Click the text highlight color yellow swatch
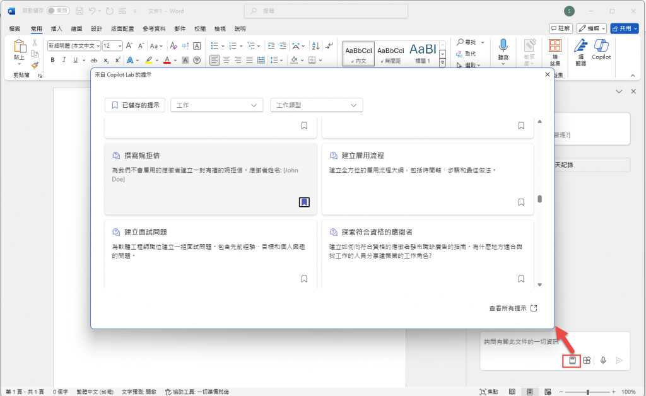The height and width of the screenshot is (396, 646). point(149,60)
